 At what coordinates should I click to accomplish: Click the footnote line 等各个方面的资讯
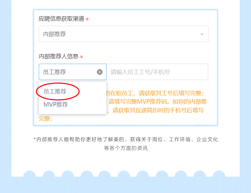tap(126, 148)
